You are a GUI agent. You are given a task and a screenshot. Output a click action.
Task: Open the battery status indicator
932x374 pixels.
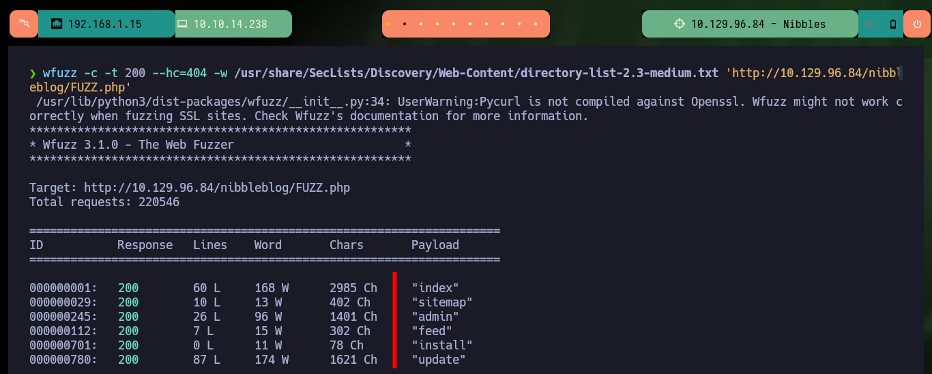coord(893,24)
